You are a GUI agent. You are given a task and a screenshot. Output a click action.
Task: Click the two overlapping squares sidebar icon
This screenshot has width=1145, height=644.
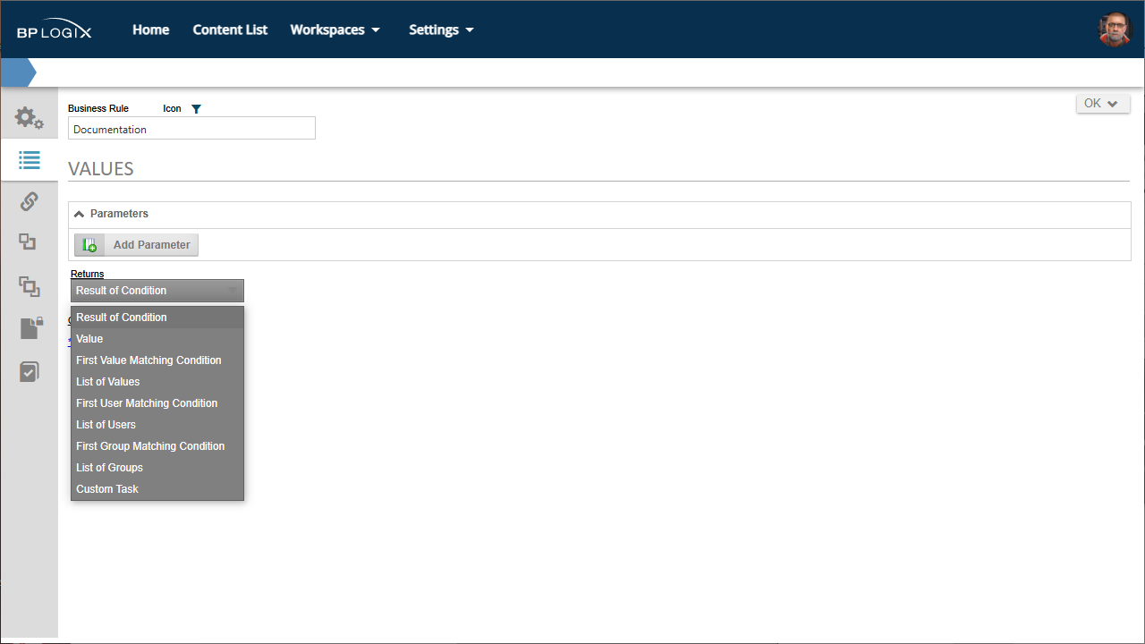[29, 241]
